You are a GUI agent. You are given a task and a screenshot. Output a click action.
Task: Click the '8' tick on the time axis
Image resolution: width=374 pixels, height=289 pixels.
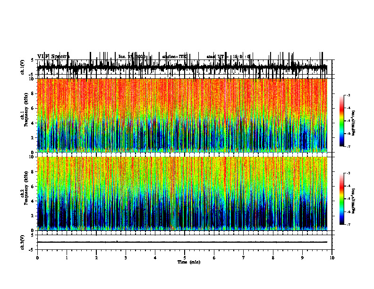[x=273, y=258]
